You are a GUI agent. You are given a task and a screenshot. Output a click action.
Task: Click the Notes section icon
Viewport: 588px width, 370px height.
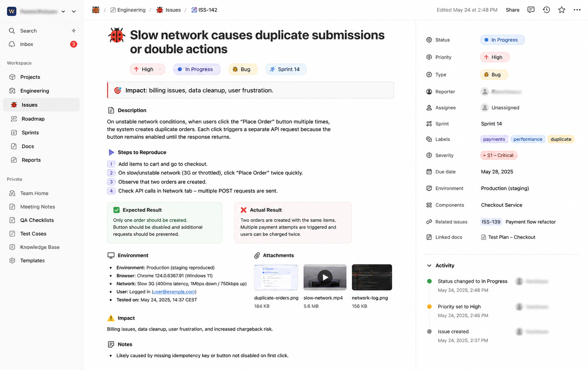coord(111,344)
